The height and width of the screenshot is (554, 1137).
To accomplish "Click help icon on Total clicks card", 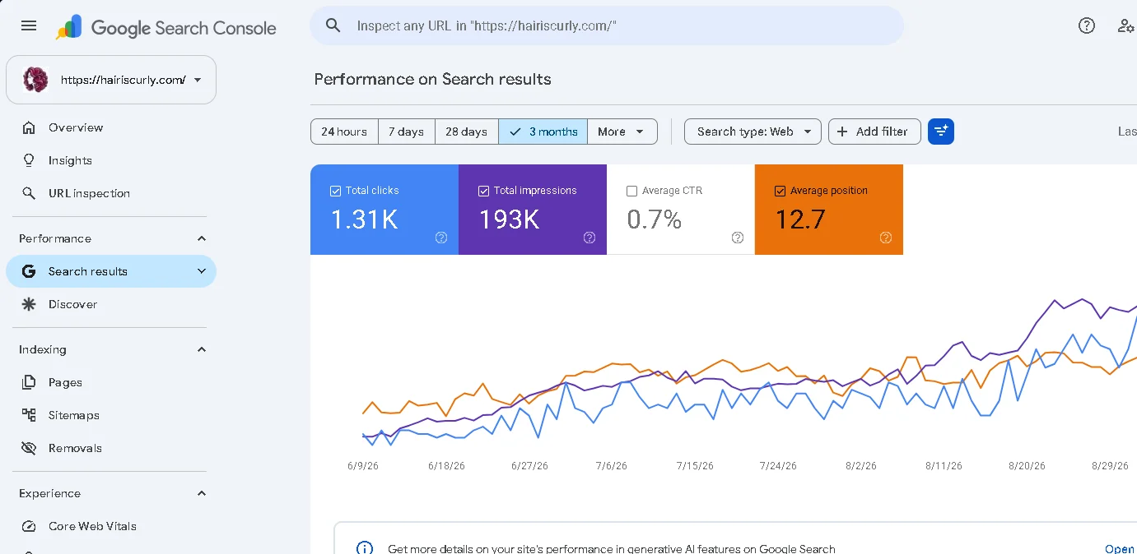I will tap(441, 238).
